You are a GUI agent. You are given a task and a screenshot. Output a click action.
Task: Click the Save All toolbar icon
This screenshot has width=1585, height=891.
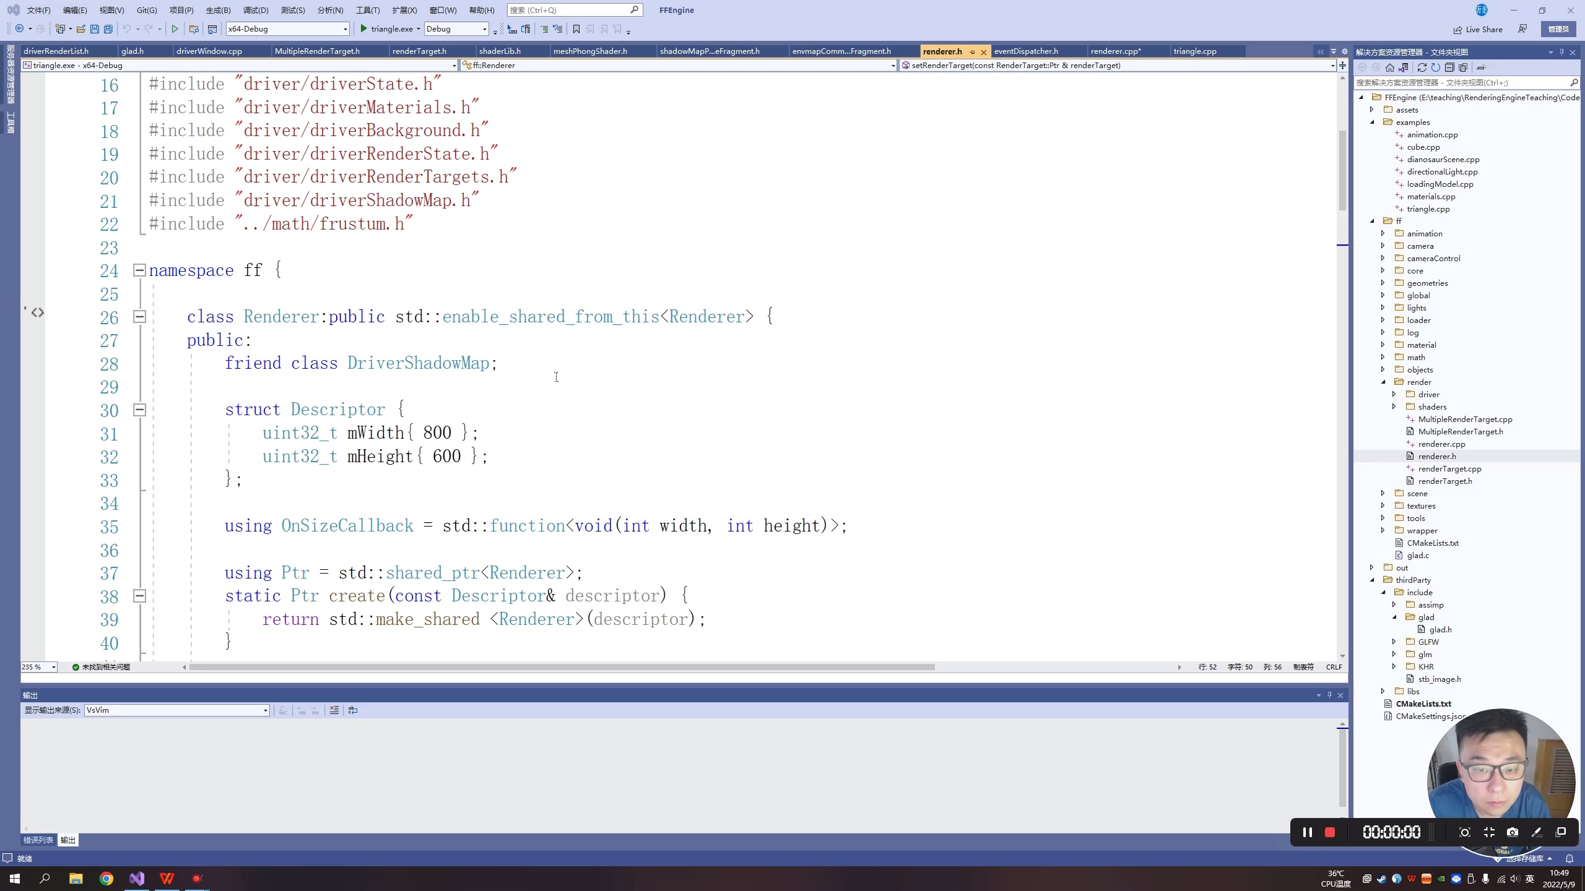tap(108, 29)
